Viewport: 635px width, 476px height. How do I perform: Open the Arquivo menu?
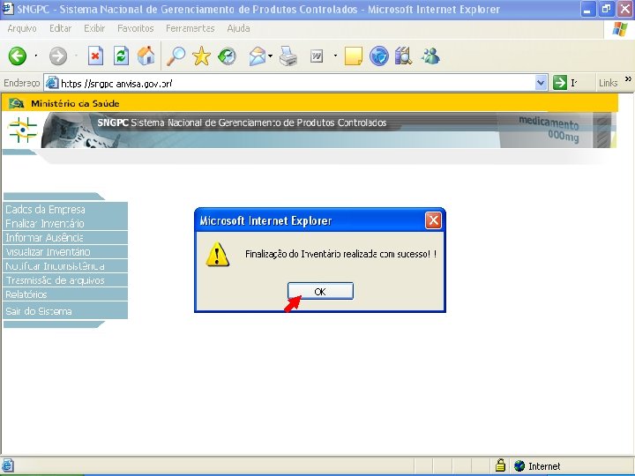click(x=22, y=28)
